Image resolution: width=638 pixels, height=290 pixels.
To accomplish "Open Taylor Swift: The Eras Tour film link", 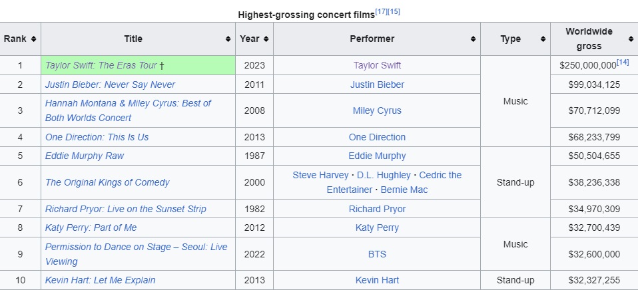I will (x=101, y=65).
